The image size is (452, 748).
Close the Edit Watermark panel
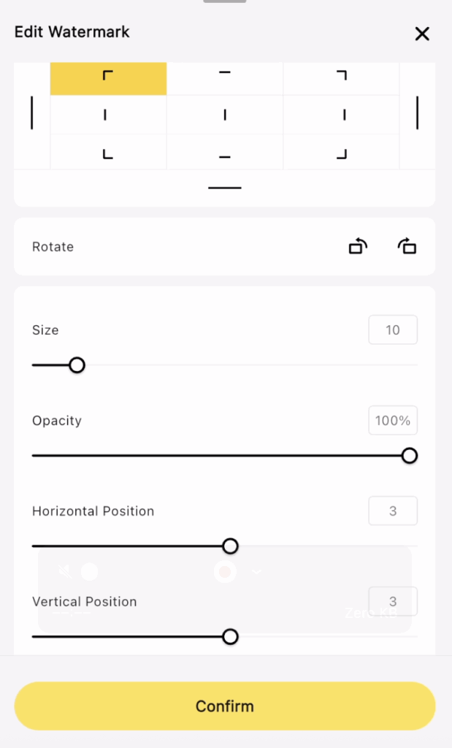(422, 34)
